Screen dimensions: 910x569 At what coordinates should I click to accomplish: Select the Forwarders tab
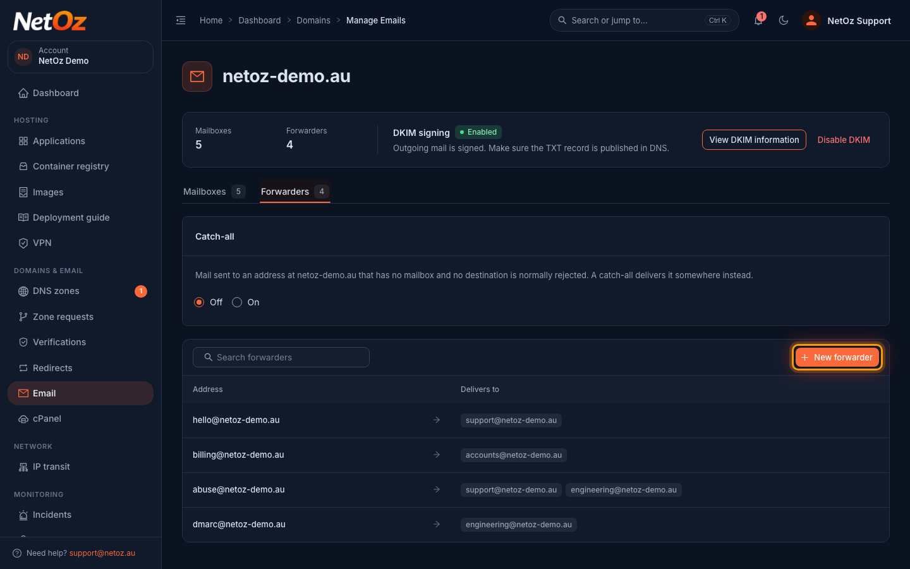tap(295, 192)
